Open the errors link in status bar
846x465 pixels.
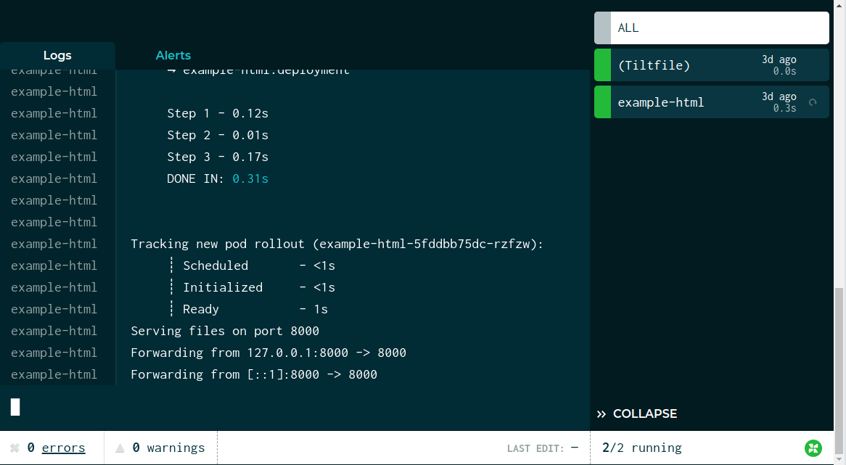point(63,448)
